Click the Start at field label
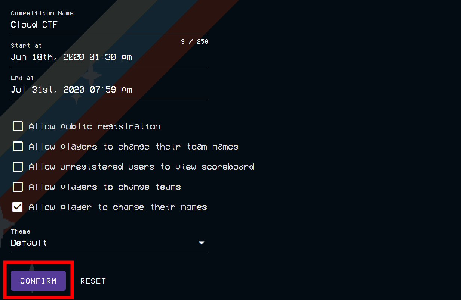The width and height of the screenshot is (461, 300). click(26, 45)
